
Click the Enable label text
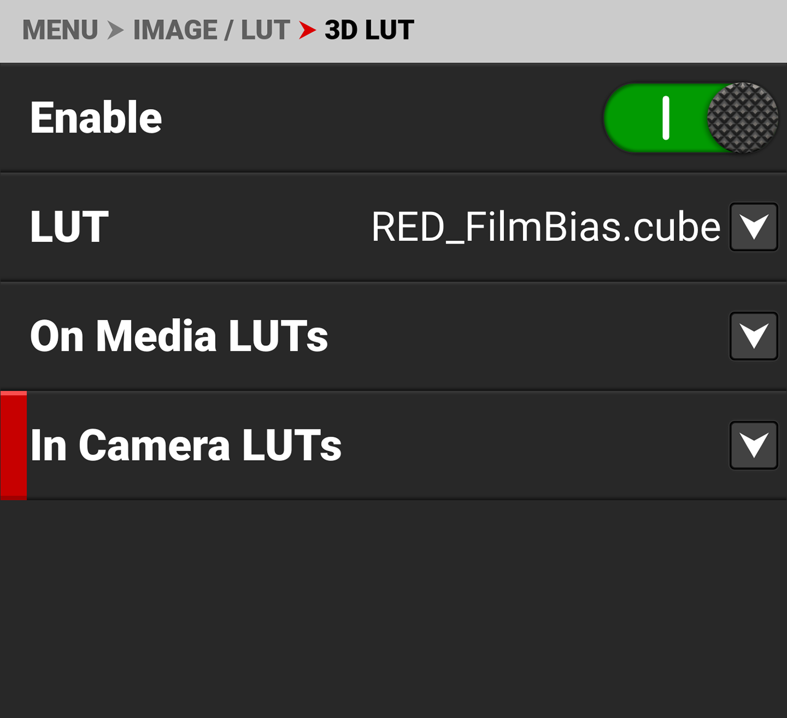(x=96, y=118)
